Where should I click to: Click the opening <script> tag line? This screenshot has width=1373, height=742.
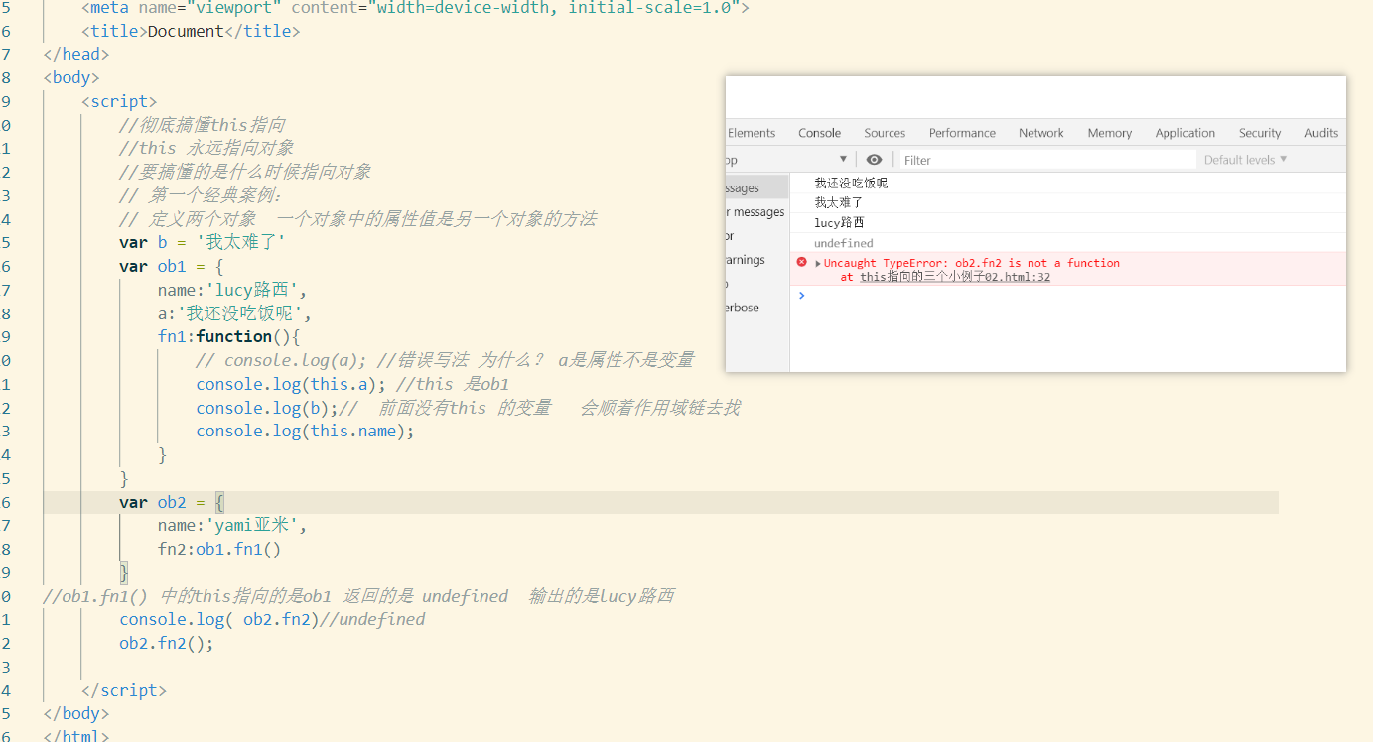119,101
